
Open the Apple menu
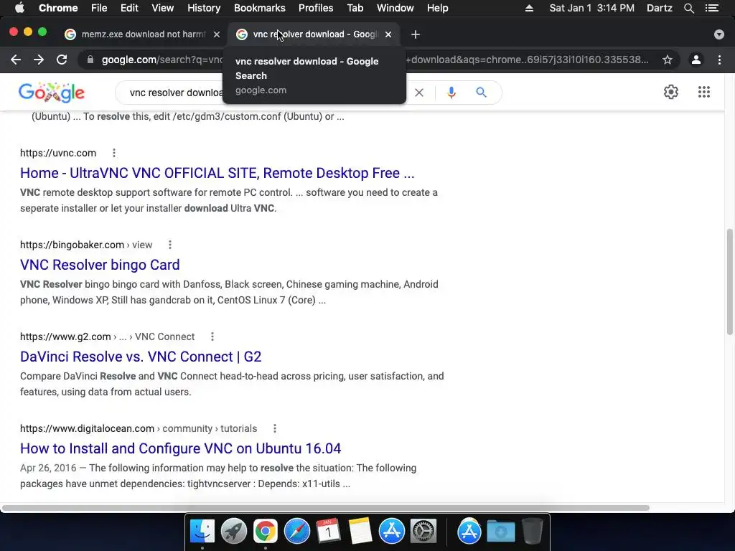click(x=19, y=8)
